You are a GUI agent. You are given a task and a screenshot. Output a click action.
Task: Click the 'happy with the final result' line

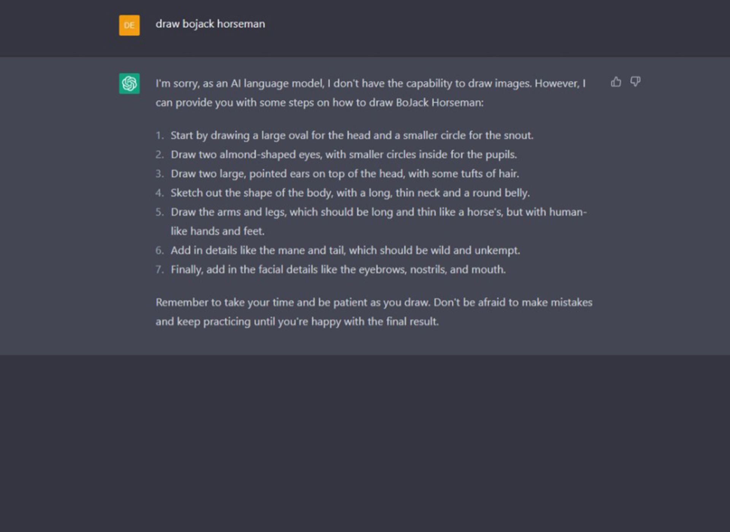[x=297, y=322]
